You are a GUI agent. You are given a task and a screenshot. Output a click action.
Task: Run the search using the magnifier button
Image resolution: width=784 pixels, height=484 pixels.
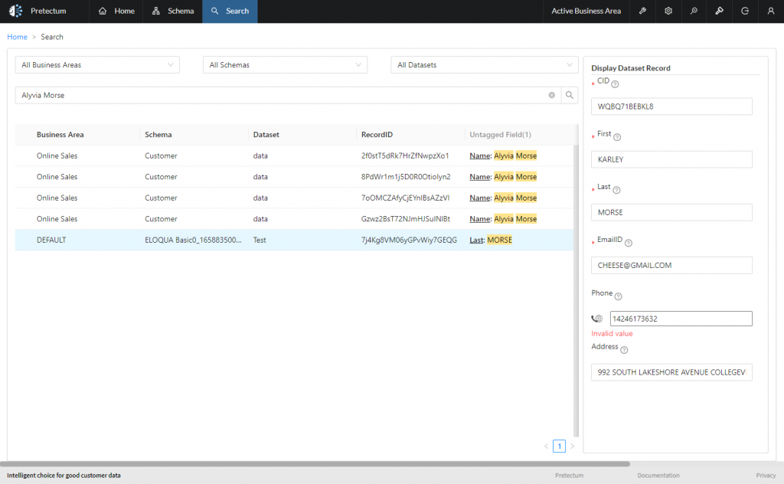pos(569,95)
